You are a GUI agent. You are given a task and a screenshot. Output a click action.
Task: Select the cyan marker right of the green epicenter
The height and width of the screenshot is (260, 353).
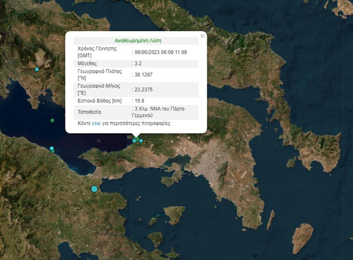tap(141, 141)
